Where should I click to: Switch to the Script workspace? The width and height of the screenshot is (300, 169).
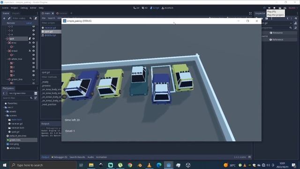coord(154,8)
